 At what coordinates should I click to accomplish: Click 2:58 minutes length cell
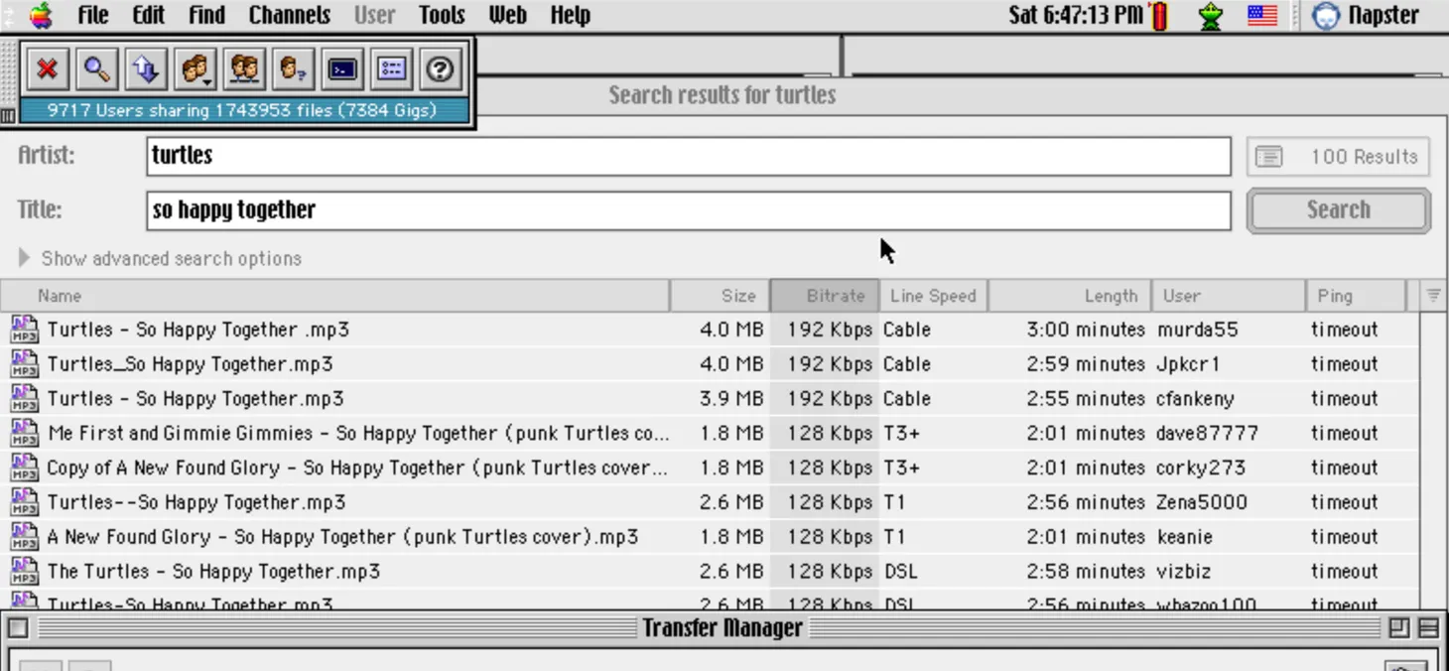tap(1086, 572)
